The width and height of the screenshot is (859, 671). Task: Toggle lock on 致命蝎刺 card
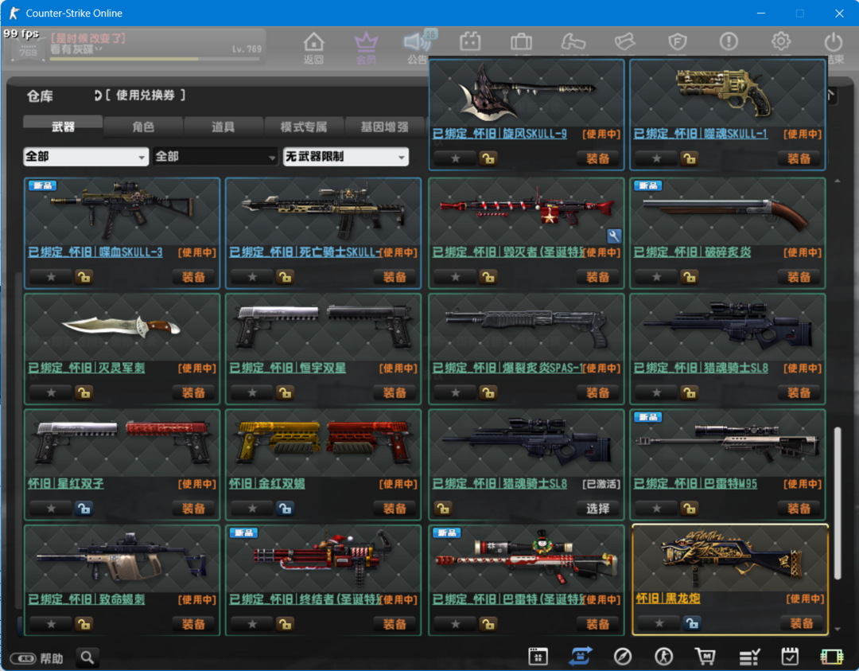84,624
